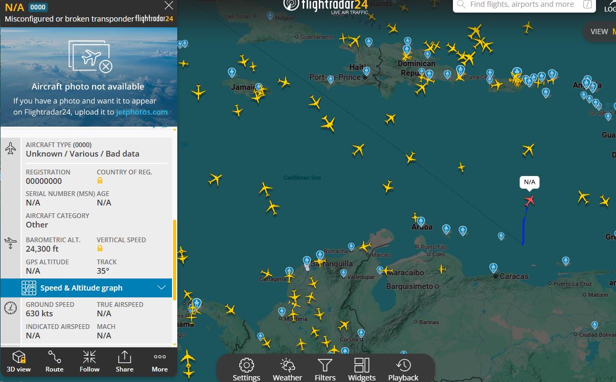Open the More options menu

(x=159, y=362)
